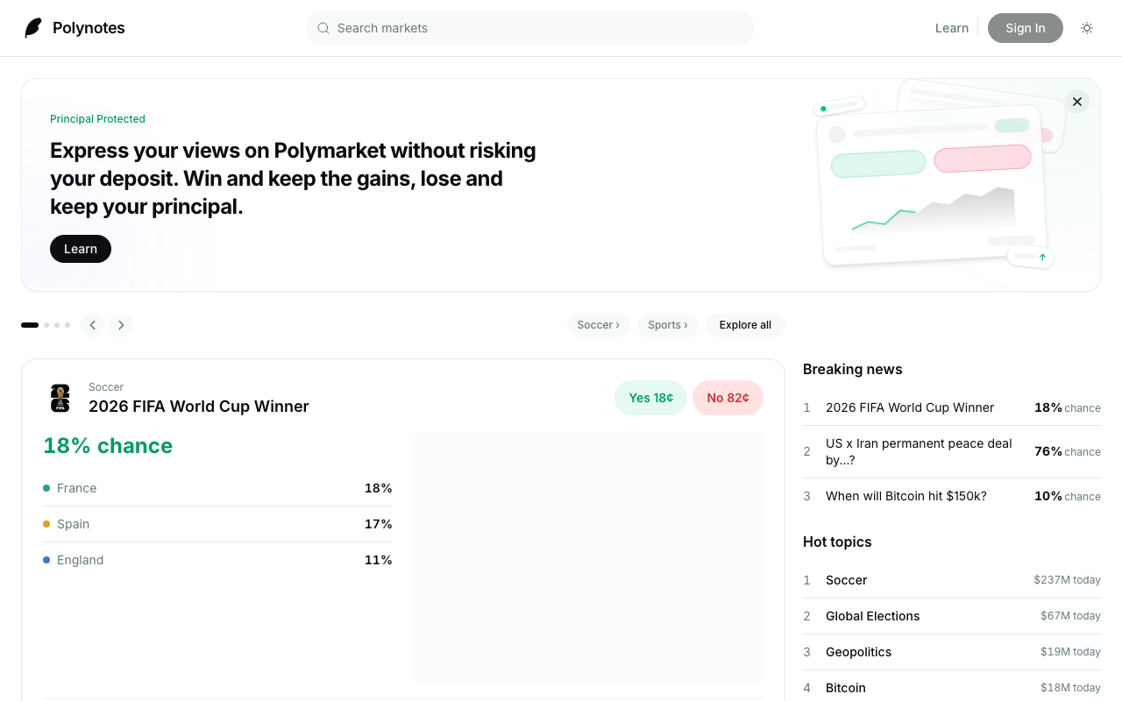Click the $237M today value

coord(1067,580)
